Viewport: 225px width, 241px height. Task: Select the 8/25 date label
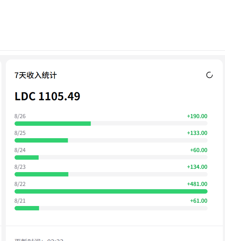point(20,133)
